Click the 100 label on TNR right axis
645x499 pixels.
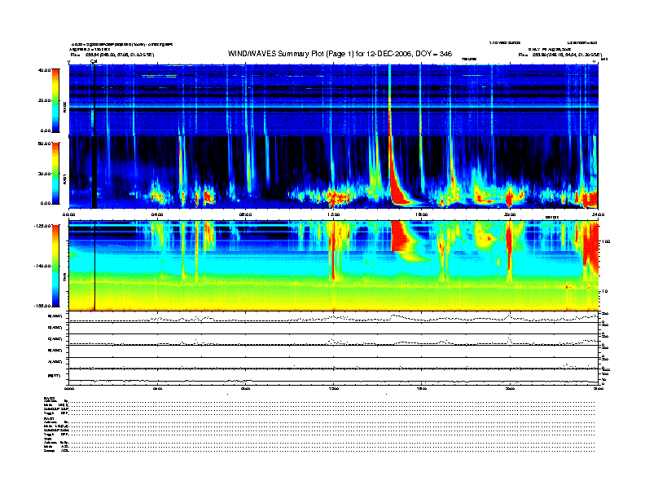pos(606,241)
